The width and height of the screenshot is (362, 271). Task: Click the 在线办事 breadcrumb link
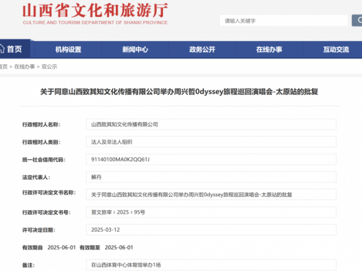pyautogui.click(x=24, y=66)
